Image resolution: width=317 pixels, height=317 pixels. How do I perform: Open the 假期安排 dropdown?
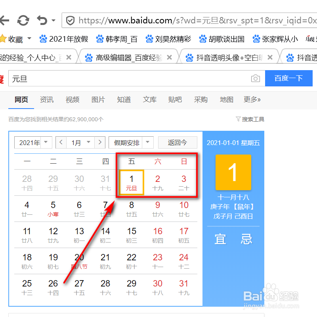131,143
